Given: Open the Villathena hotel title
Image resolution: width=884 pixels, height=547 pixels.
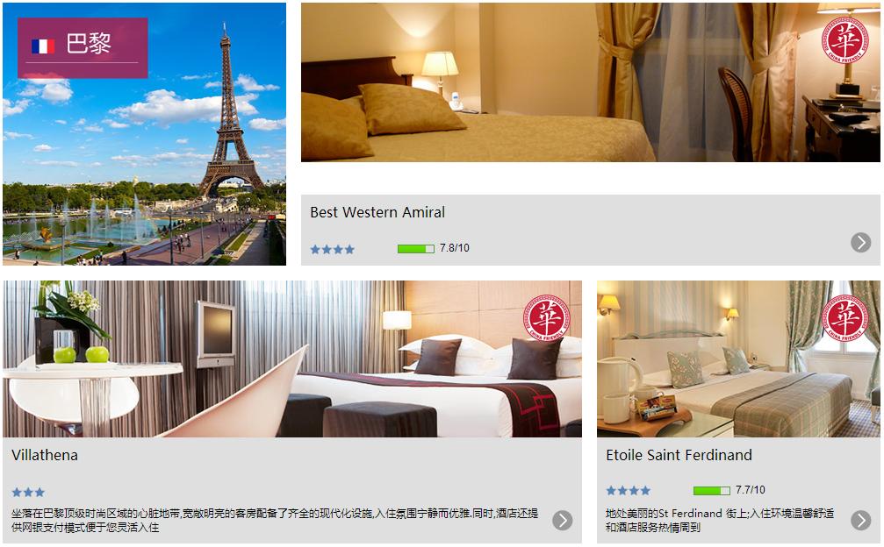Looking at the screenshot, I should pos(45,455).
